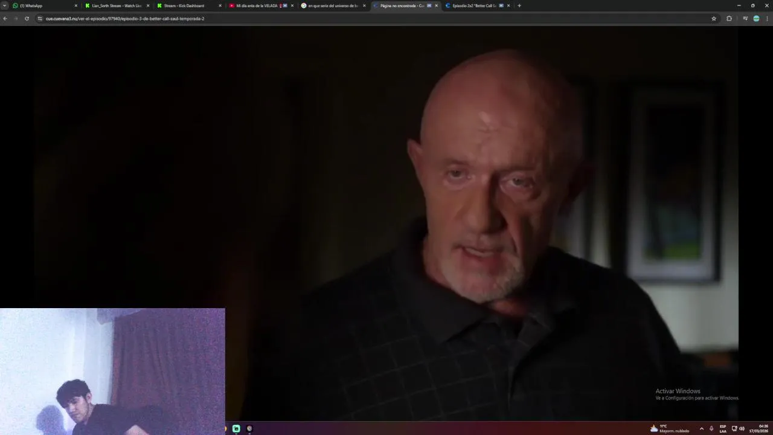Open the network tray icon
The image size is (773, 435).
click(734, 428)
